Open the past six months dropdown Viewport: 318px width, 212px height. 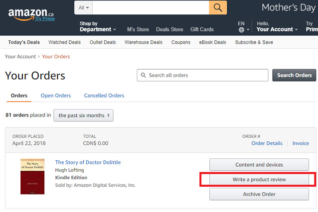84,115
